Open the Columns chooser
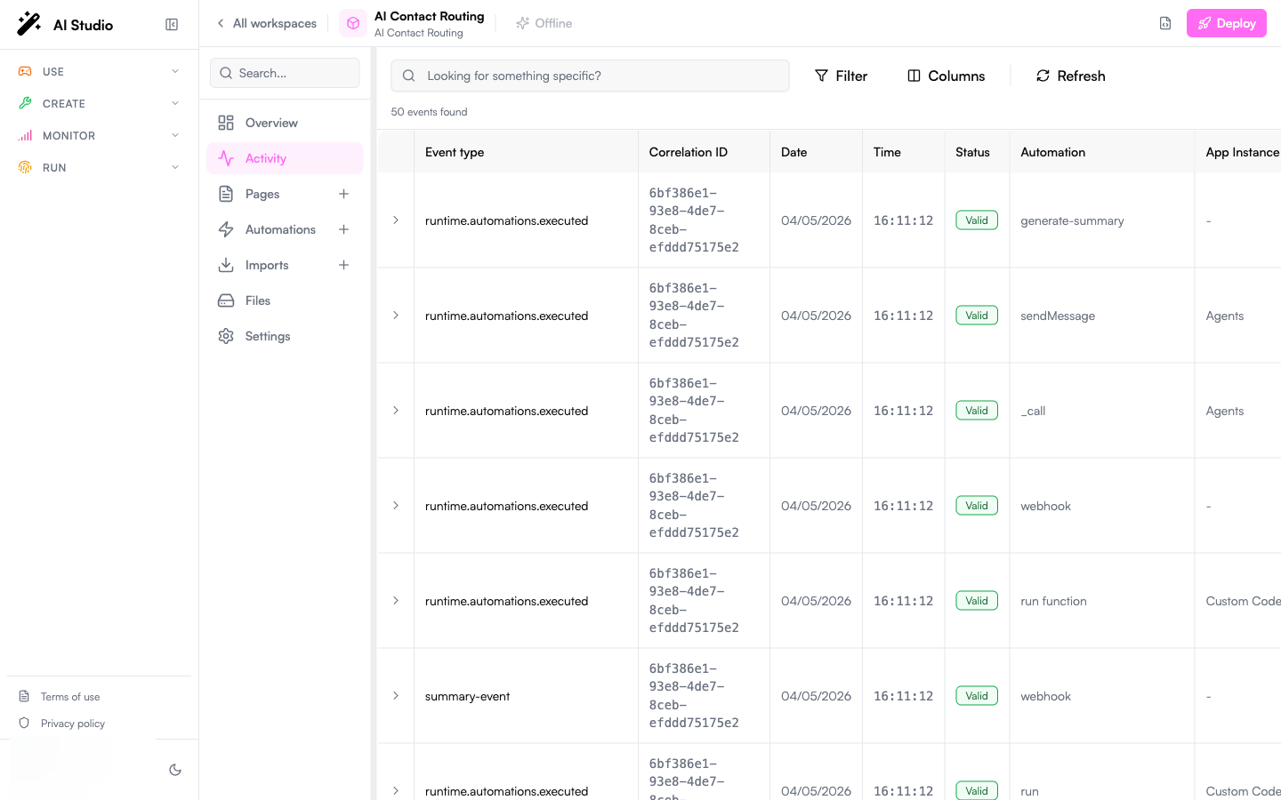 point(946,76)
